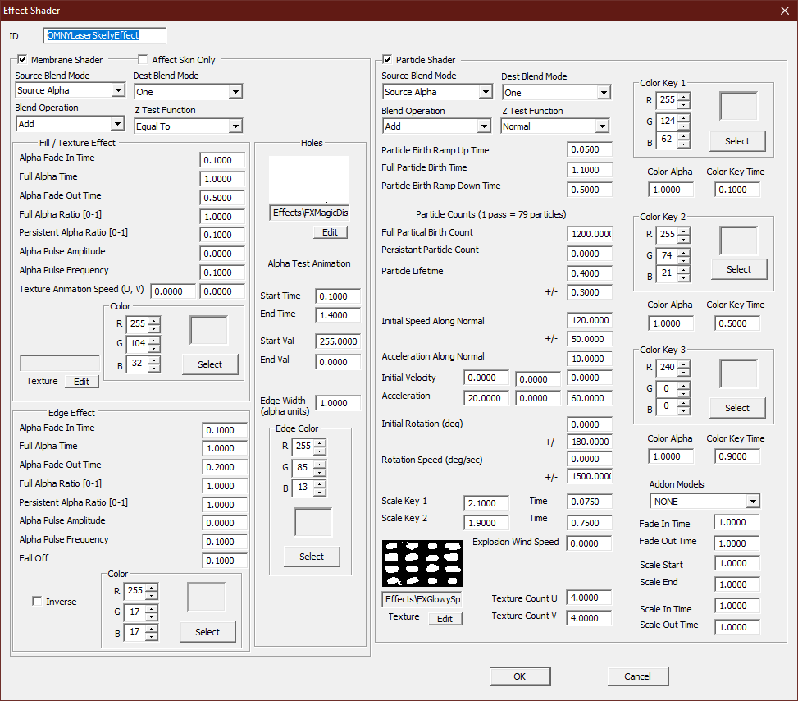Viewport: 798px width, 701px height.
Task: Open the Addon Models dropdown
Action: pos(753,502)
